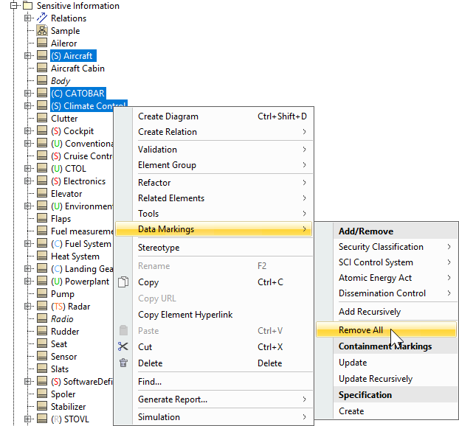Click the block icon beside Sensor
Screen dimensions: 459x426
(x=42, y=357)
